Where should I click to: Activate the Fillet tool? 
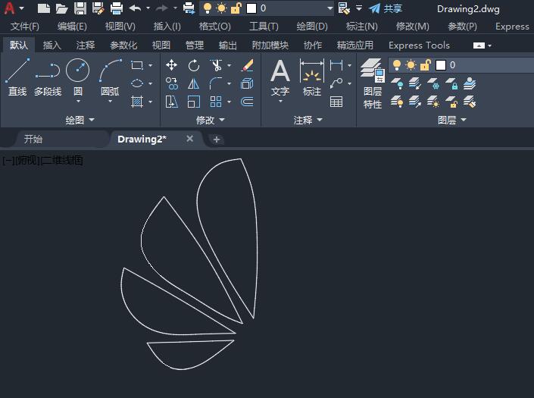point(216,83)
